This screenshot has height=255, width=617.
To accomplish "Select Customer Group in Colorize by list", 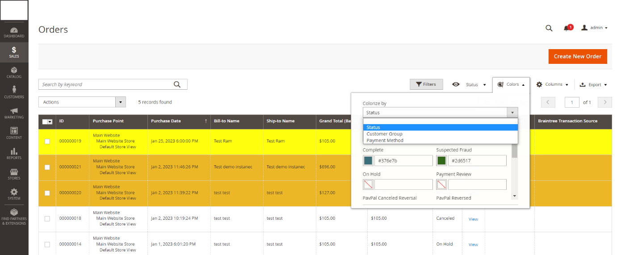I will click(x=384, y=134).
